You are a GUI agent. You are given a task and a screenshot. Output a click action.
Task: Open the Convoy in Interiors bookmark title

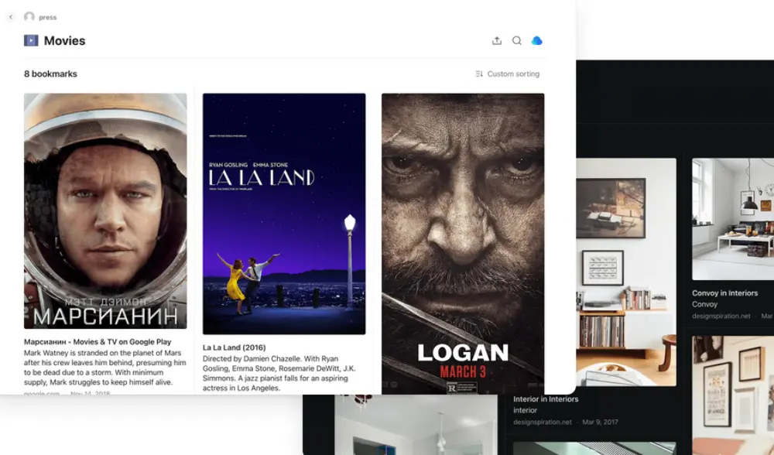click(x=724, y=293)
